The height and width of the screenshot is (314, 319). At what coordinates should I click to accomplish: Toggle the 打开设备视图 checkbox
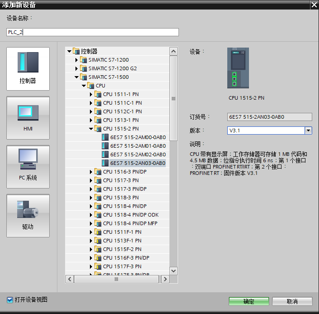[x=10, y=300]
